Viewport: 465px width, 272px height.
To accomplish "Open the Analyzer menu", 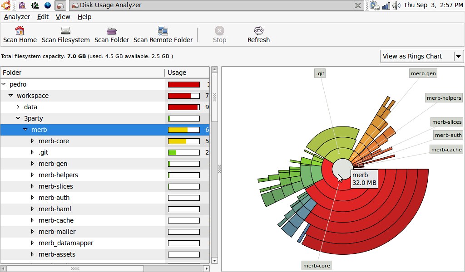I will 17,17.
